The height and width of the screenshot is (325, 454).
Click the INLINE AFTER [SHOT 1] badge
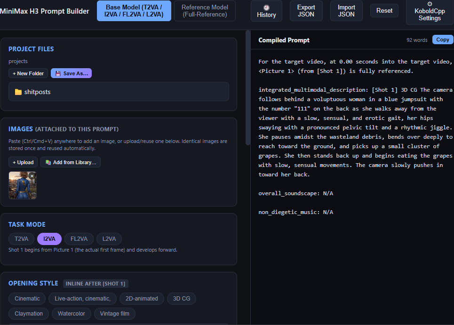(x=96, y=284)
